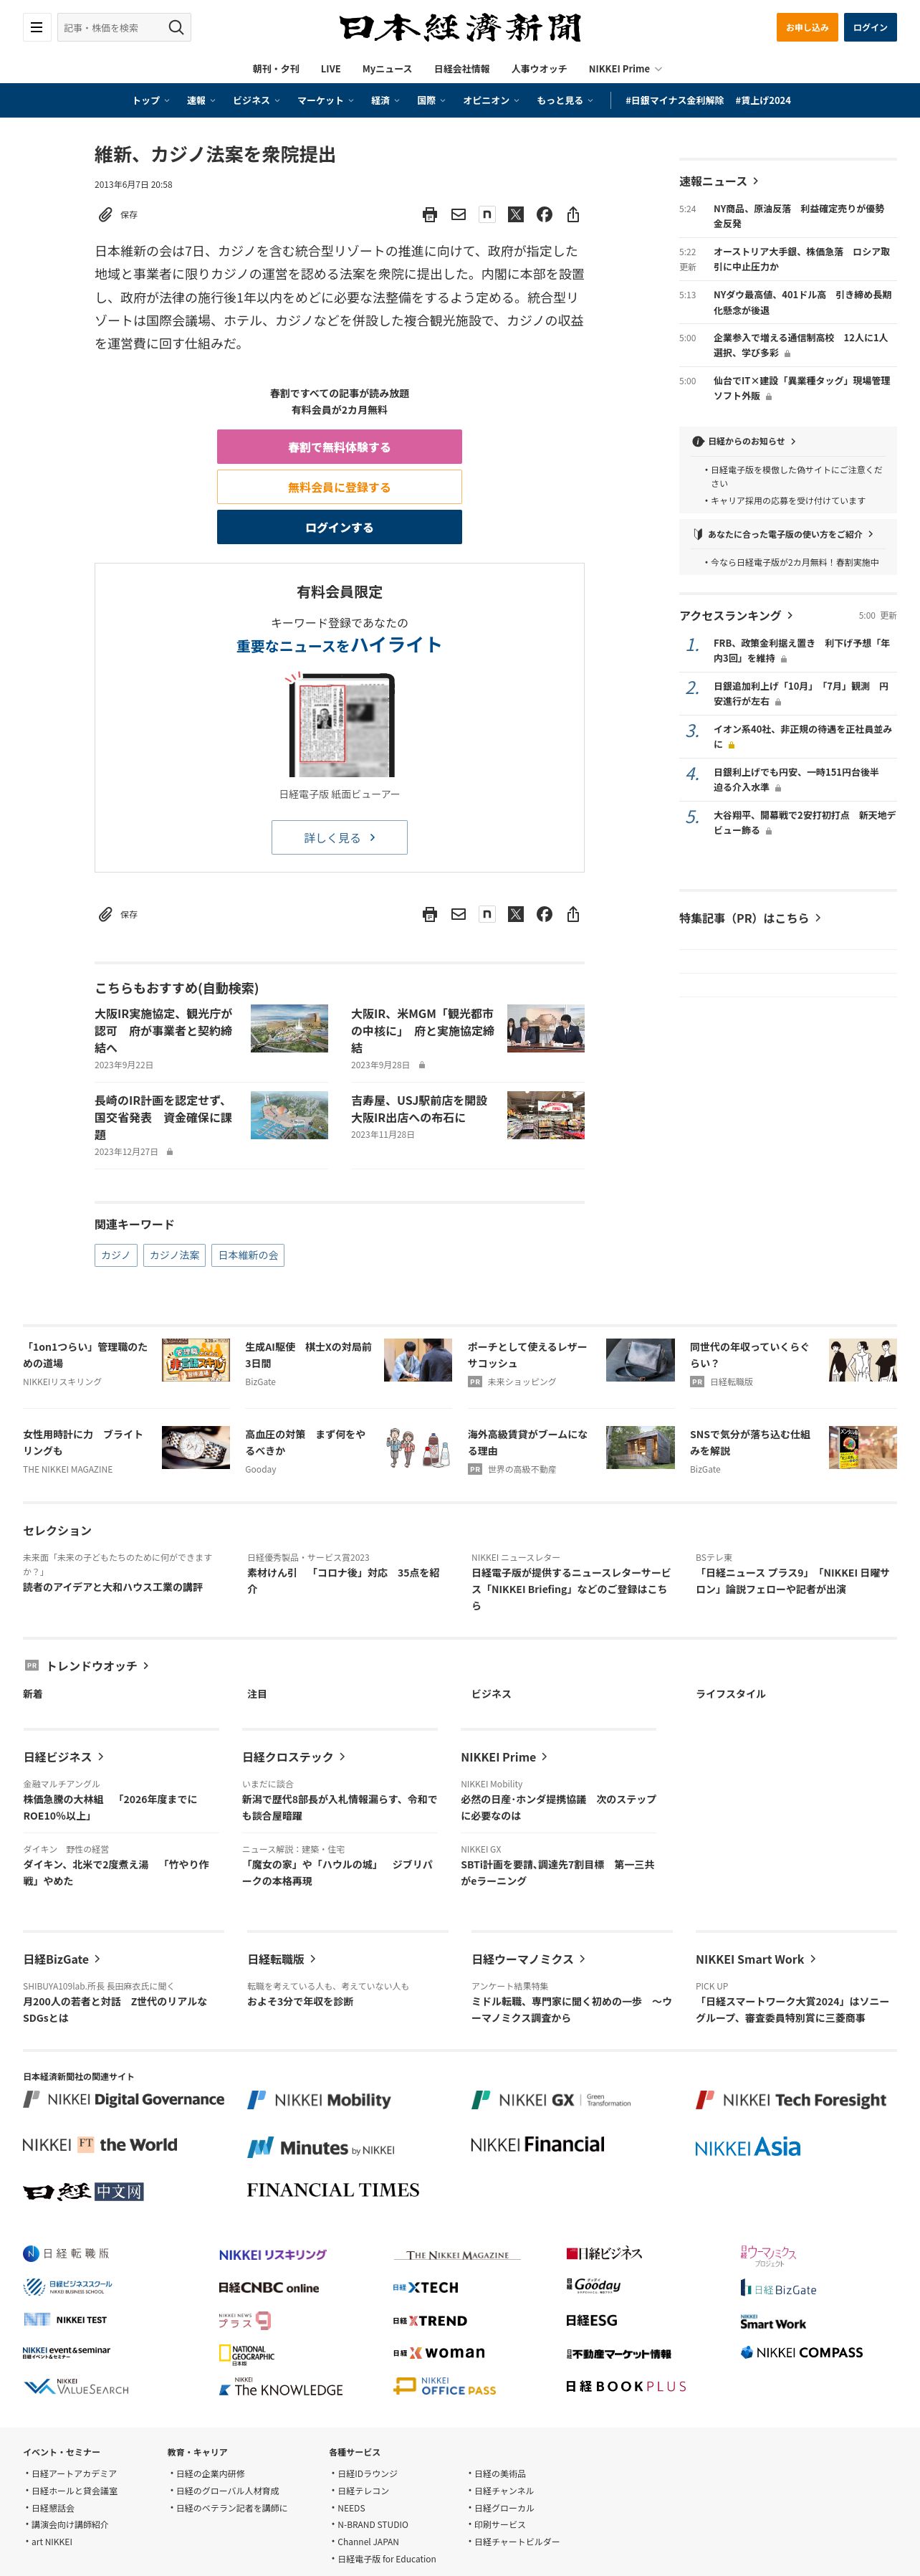Click the top email share icon
The height and width of the screenshot is (2576, 920).
[x=459, y=214]
